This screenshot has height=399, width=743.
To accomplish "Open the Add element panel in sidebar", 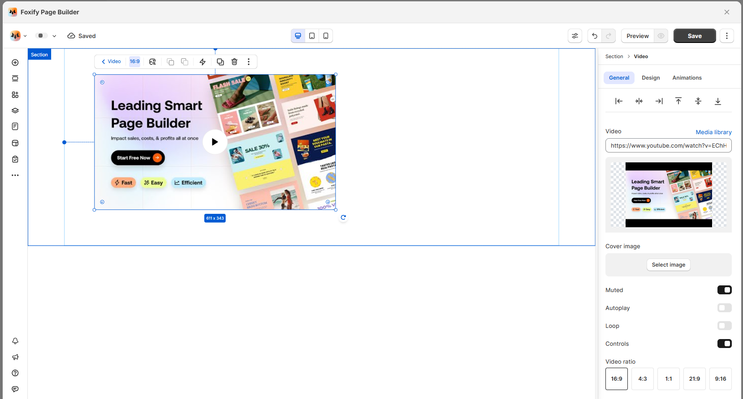I will [15, 63].
